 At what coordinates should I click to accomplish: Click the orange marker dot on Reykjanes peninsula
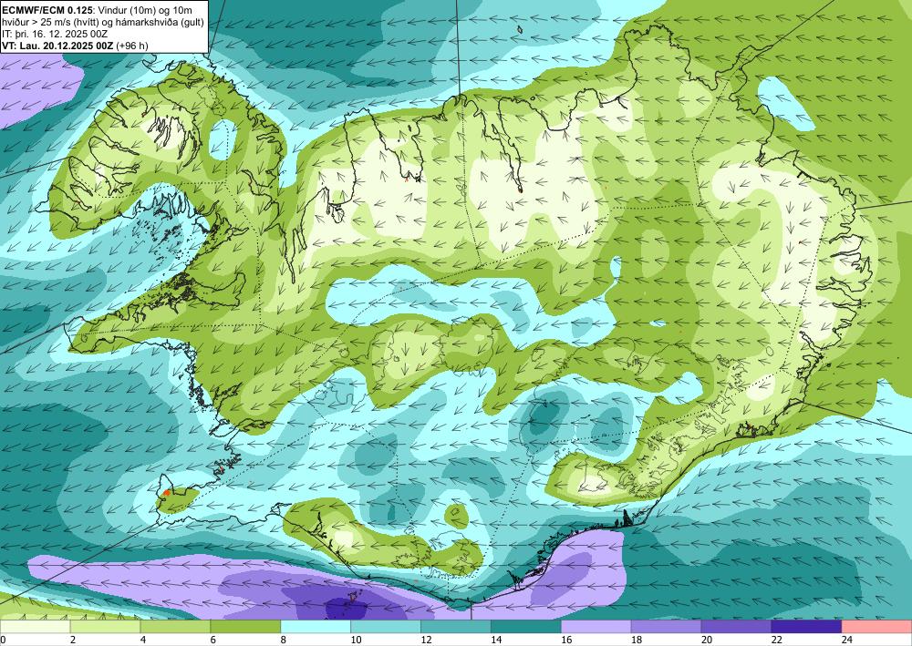tap(167, 492)
